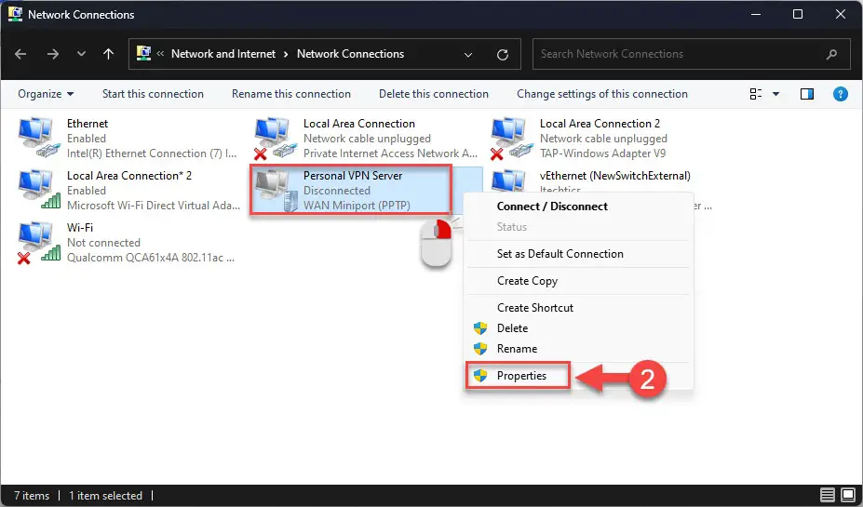Image resolution: width=863 pixels, height=507 pixels.
Task: Go up one folder level arrow
Action: [109, 54]
